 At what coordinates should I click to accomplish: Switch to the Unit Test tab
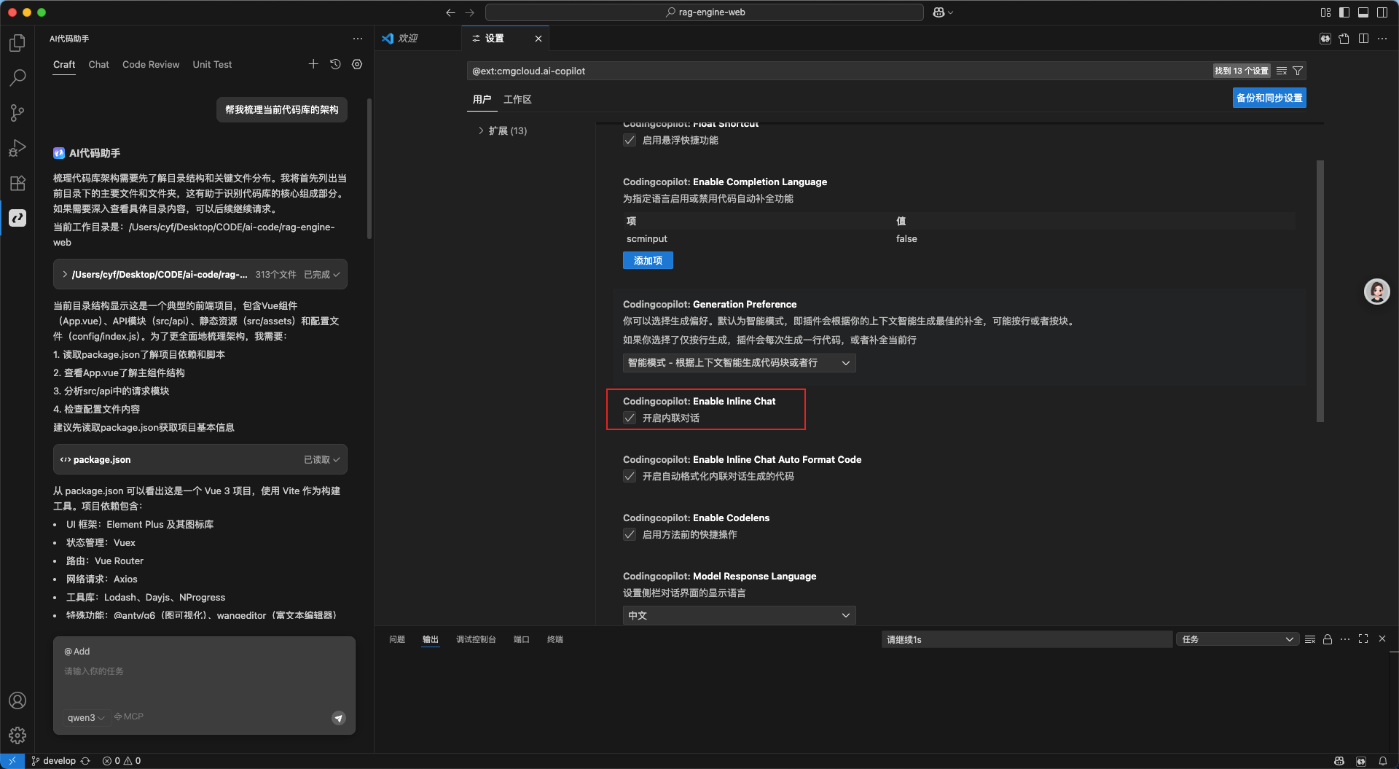pyautogui.click(x=212, y=64)
